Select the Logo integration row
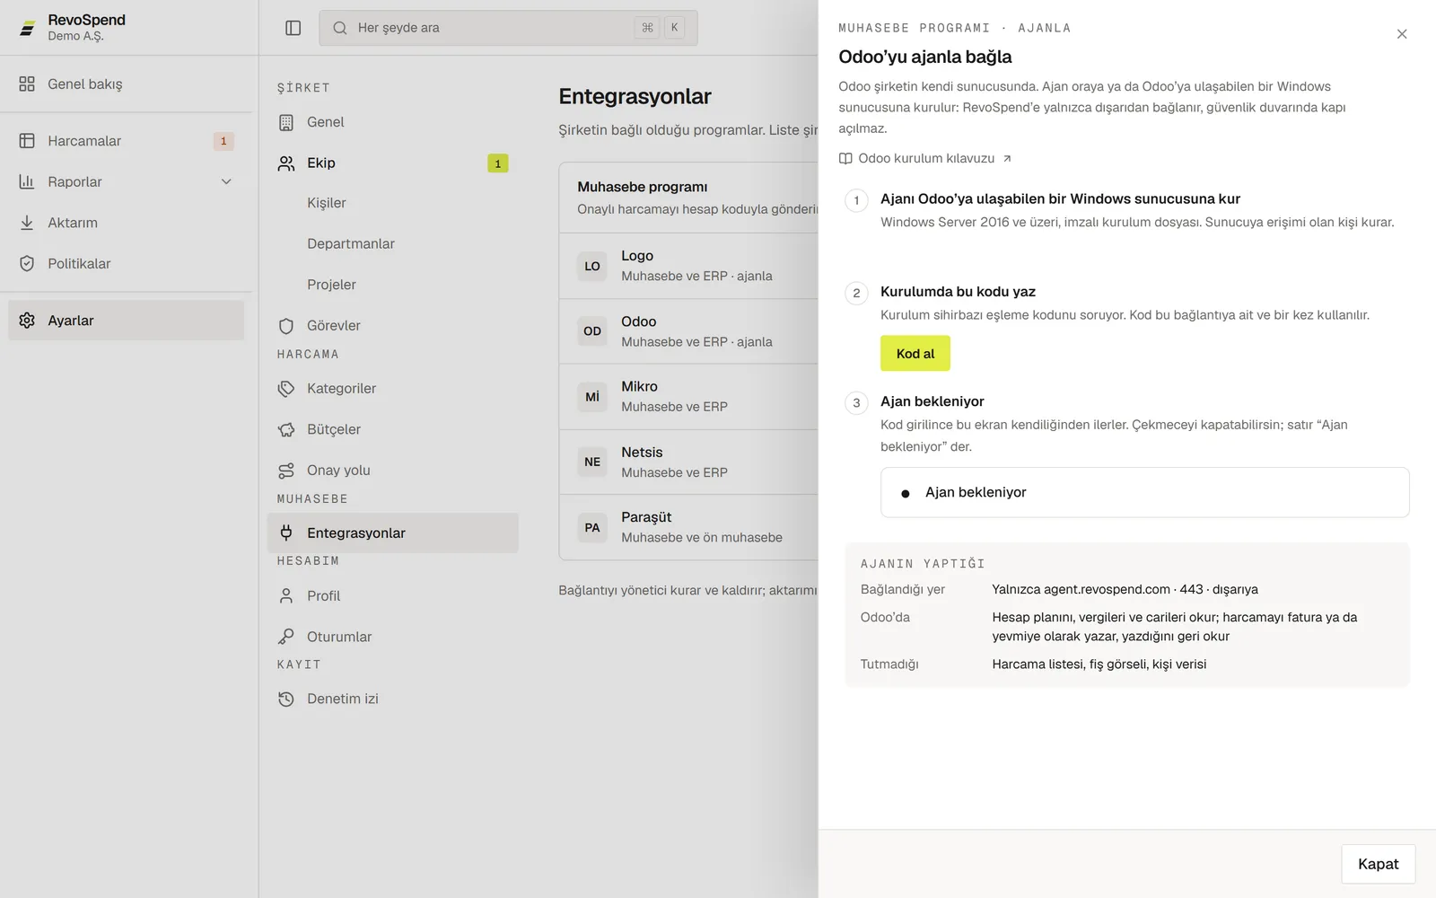Screen dimensions: 1436x898 tap(688, 266)
